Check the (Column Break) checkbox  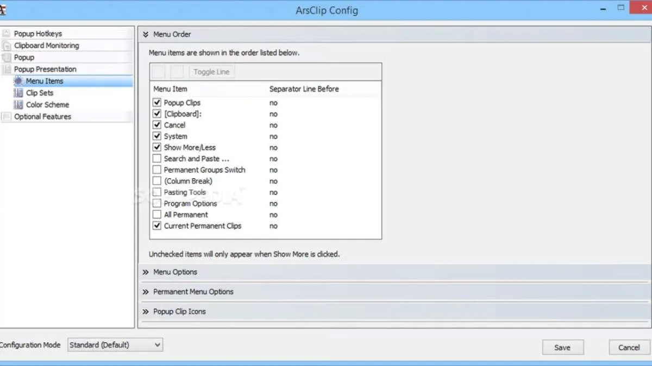pos(157,181)
